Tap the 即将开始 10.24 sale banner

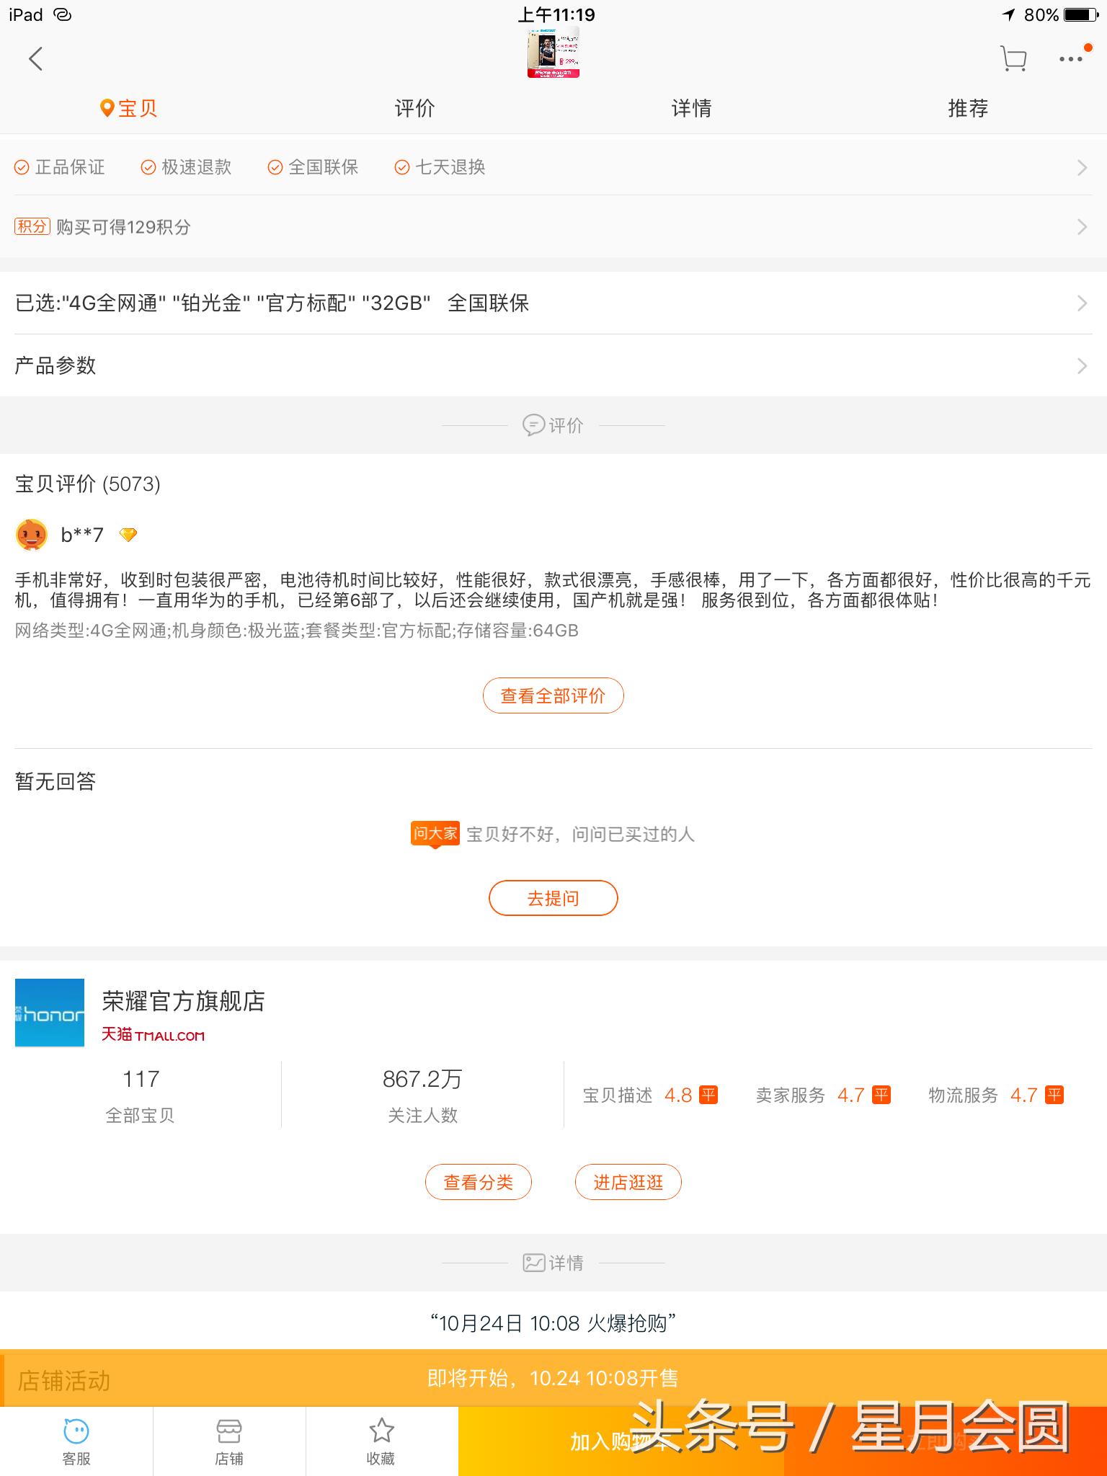[553, 1378]
